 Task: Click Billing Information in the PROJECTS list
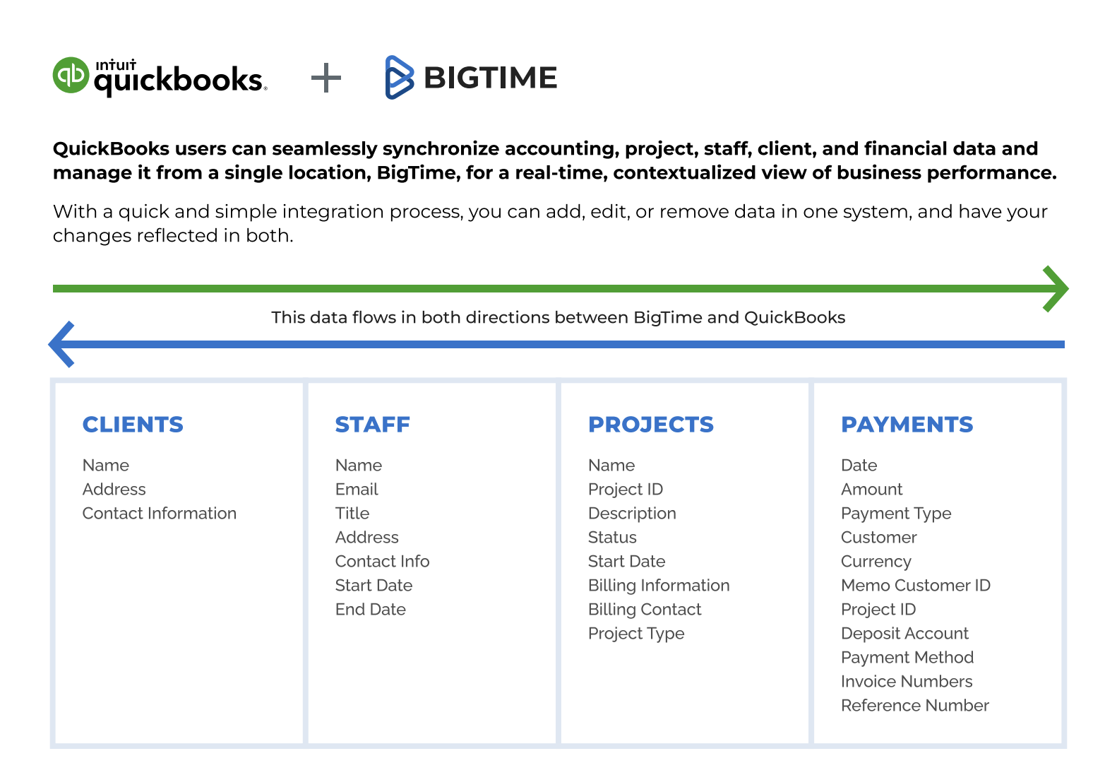point(659,586)
